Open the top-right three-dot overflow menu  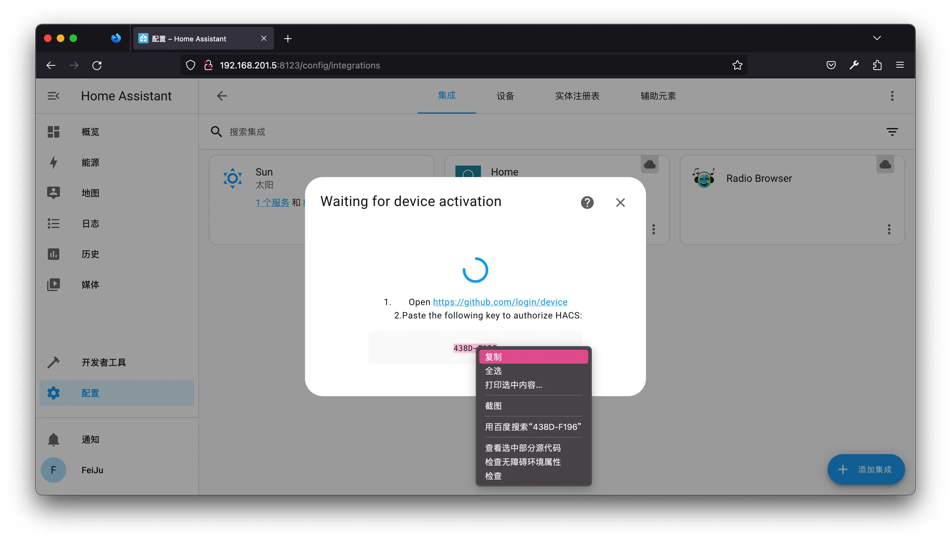(x=892, y=96)
